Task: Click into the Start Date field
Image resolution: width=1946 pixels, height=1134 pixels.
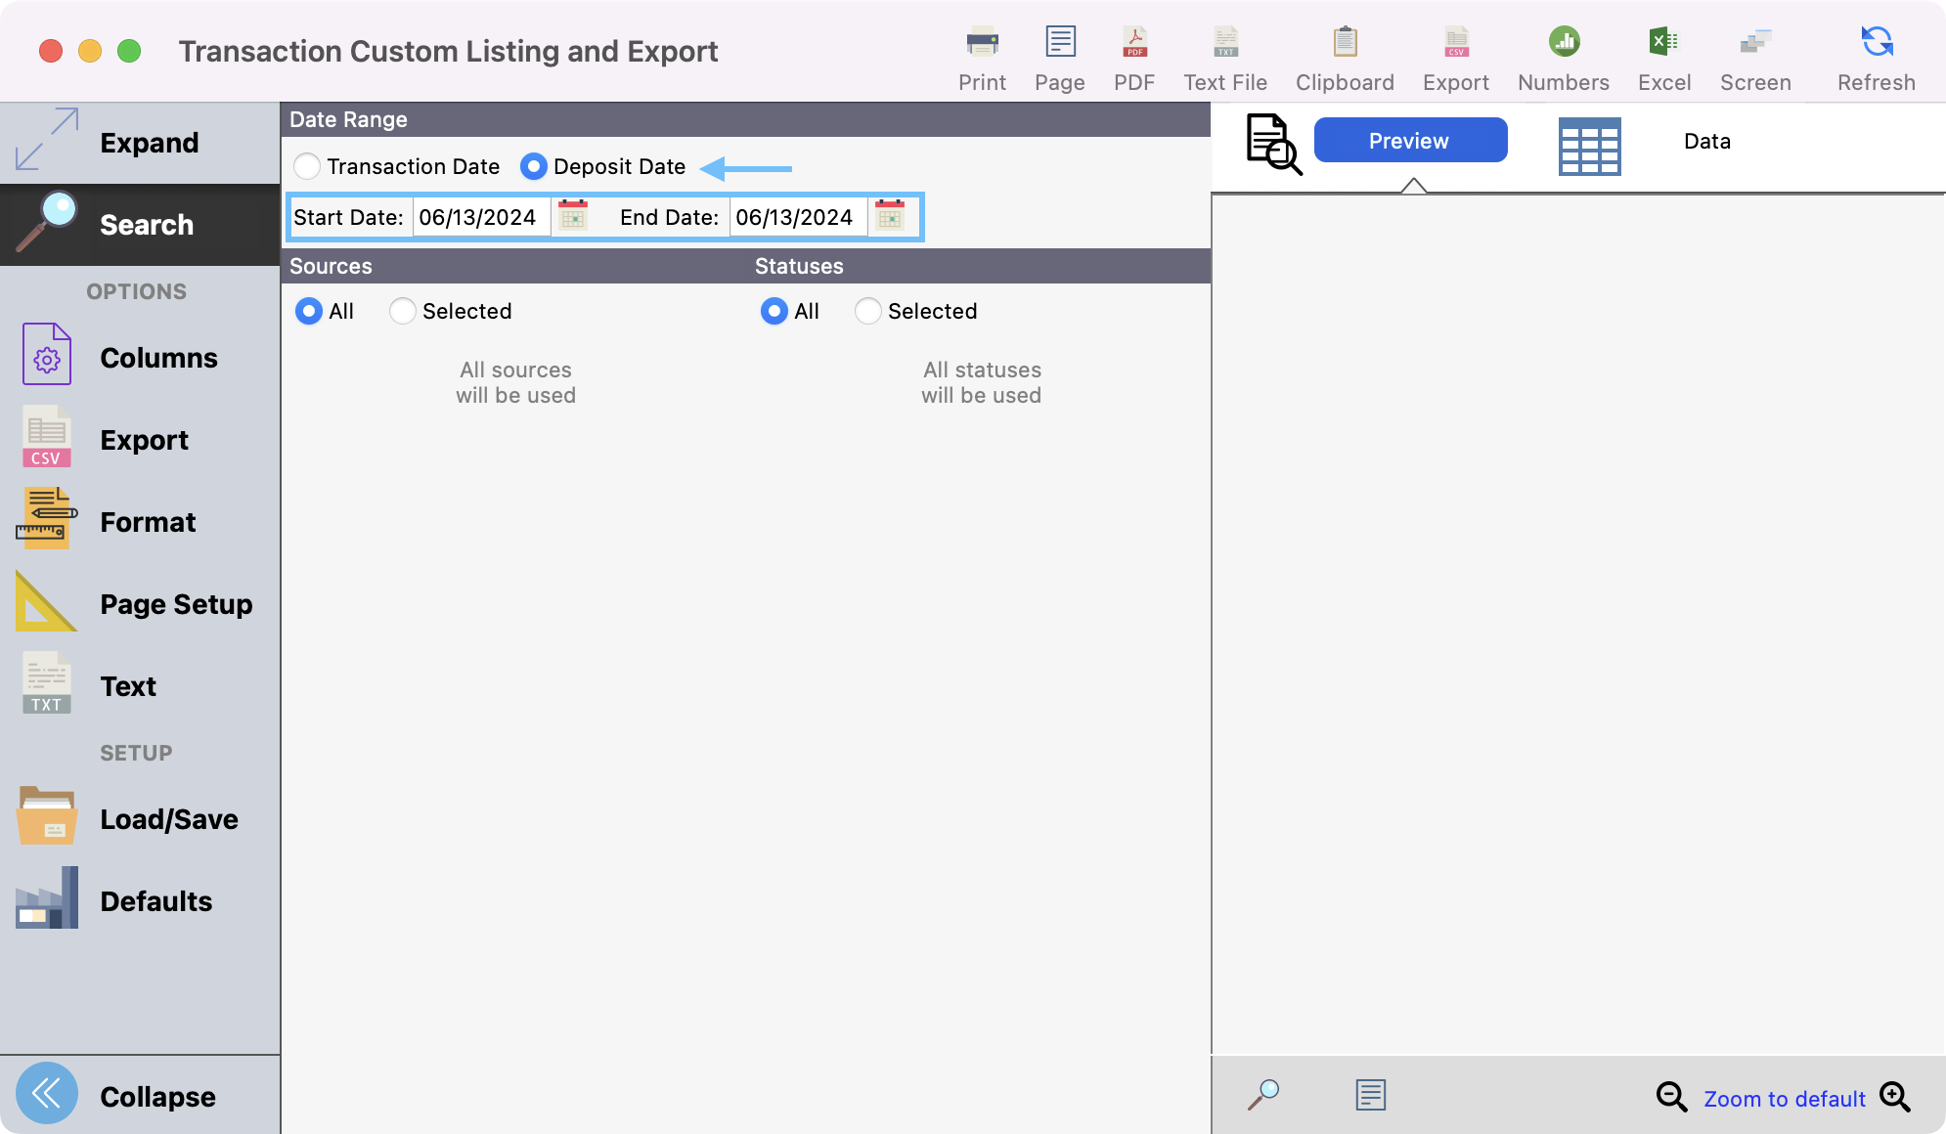Action: 479,217
